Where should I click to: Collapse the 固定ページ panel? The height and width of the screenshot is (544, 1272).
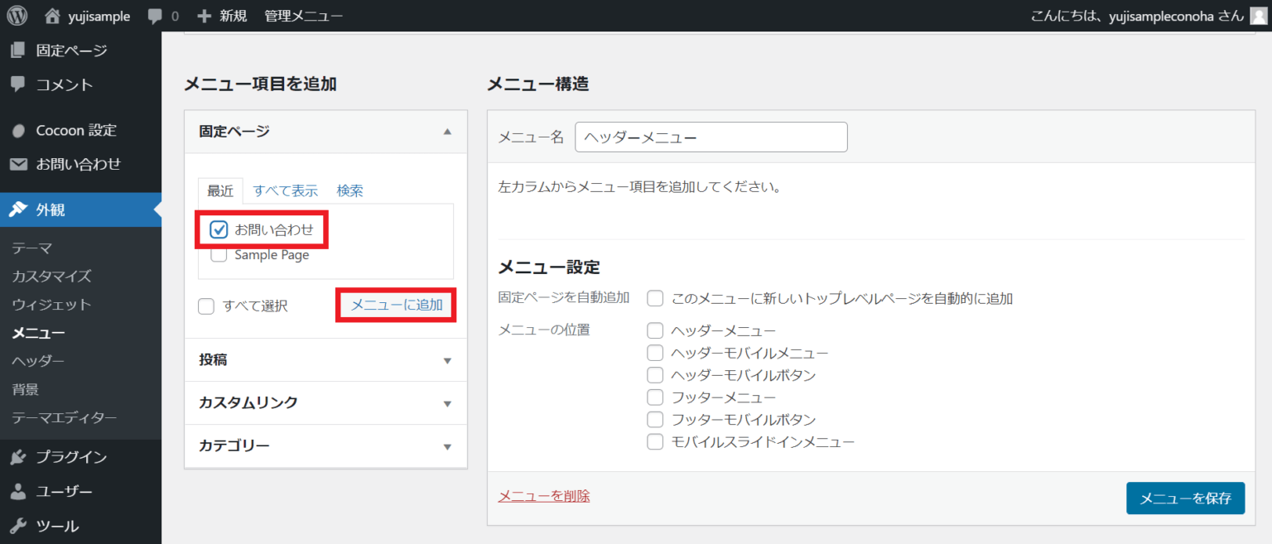pos(447,131)
